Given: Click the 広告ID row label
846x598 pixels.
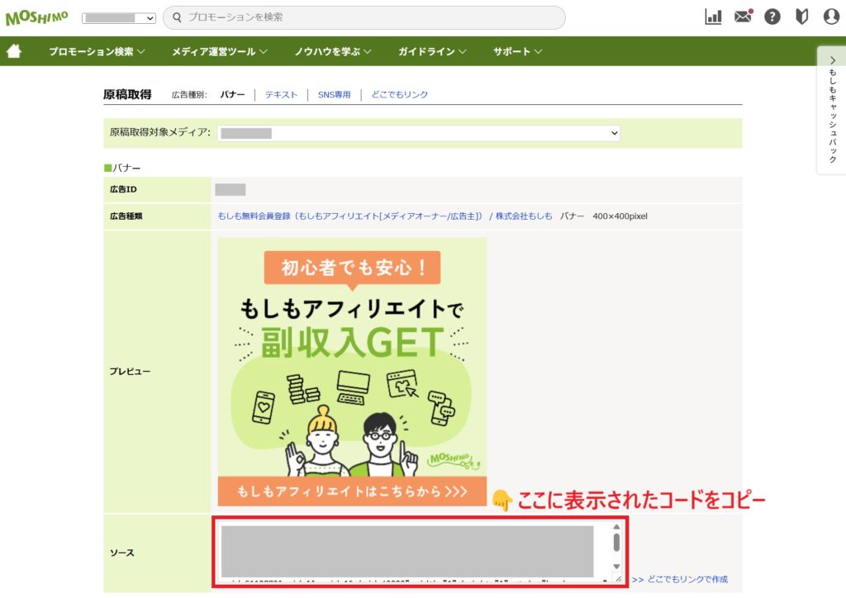Looking at the screenshot, I should pos(123,189).
